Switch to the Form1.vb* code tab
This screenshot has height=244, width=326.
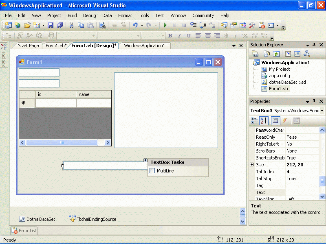click(56, 46)
